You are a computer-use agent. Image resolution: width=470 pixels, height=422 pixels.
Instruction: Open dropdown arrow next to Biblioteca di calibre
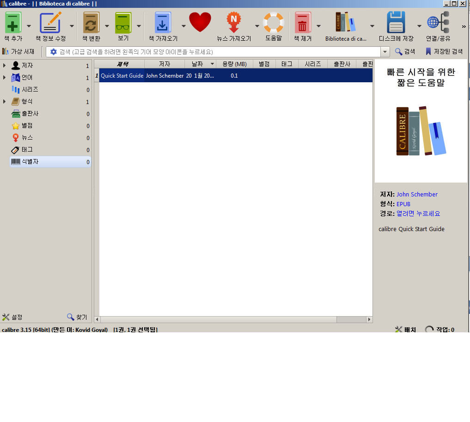coord(372,26)
